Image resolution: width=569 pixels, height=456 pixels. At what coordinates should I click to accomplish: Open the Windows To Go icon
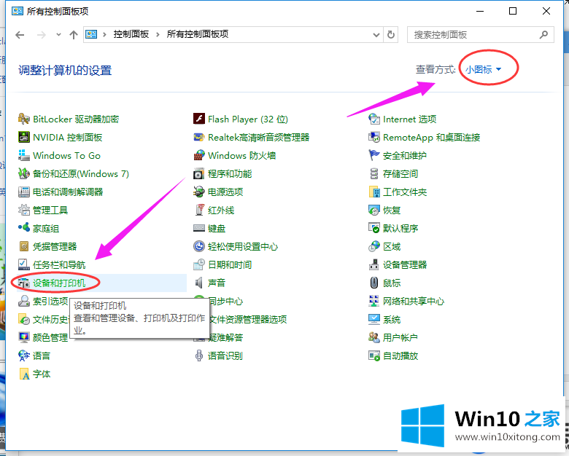coord(24,155)
